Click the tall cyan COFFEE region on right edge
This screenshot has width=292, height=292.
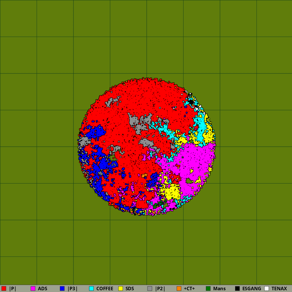click(x=201, y=127)
